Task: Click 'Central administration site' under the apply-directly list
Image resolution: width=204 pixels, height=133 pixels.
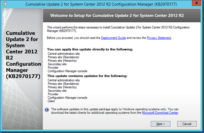Action: click(64, 54)
